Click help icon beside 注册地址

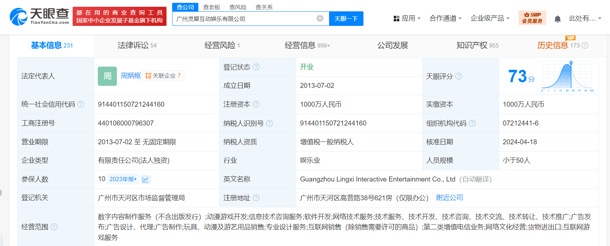[x=256, y=198]
